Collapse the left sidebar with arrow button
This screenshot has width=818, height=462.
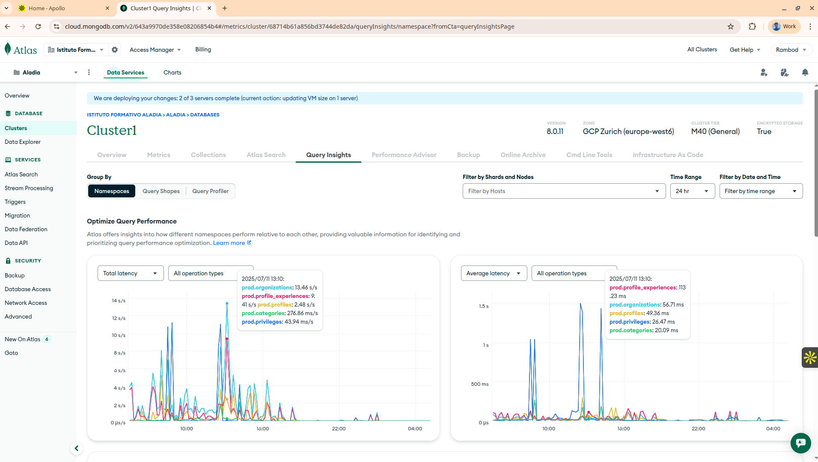(77, 448)
